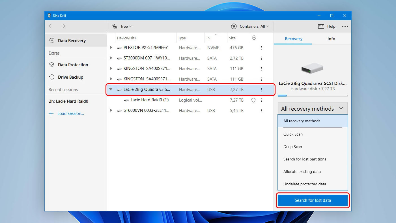396x223 pixels.
Task: Click the Data Recovery sidebar icon
Action: [52, 40]
